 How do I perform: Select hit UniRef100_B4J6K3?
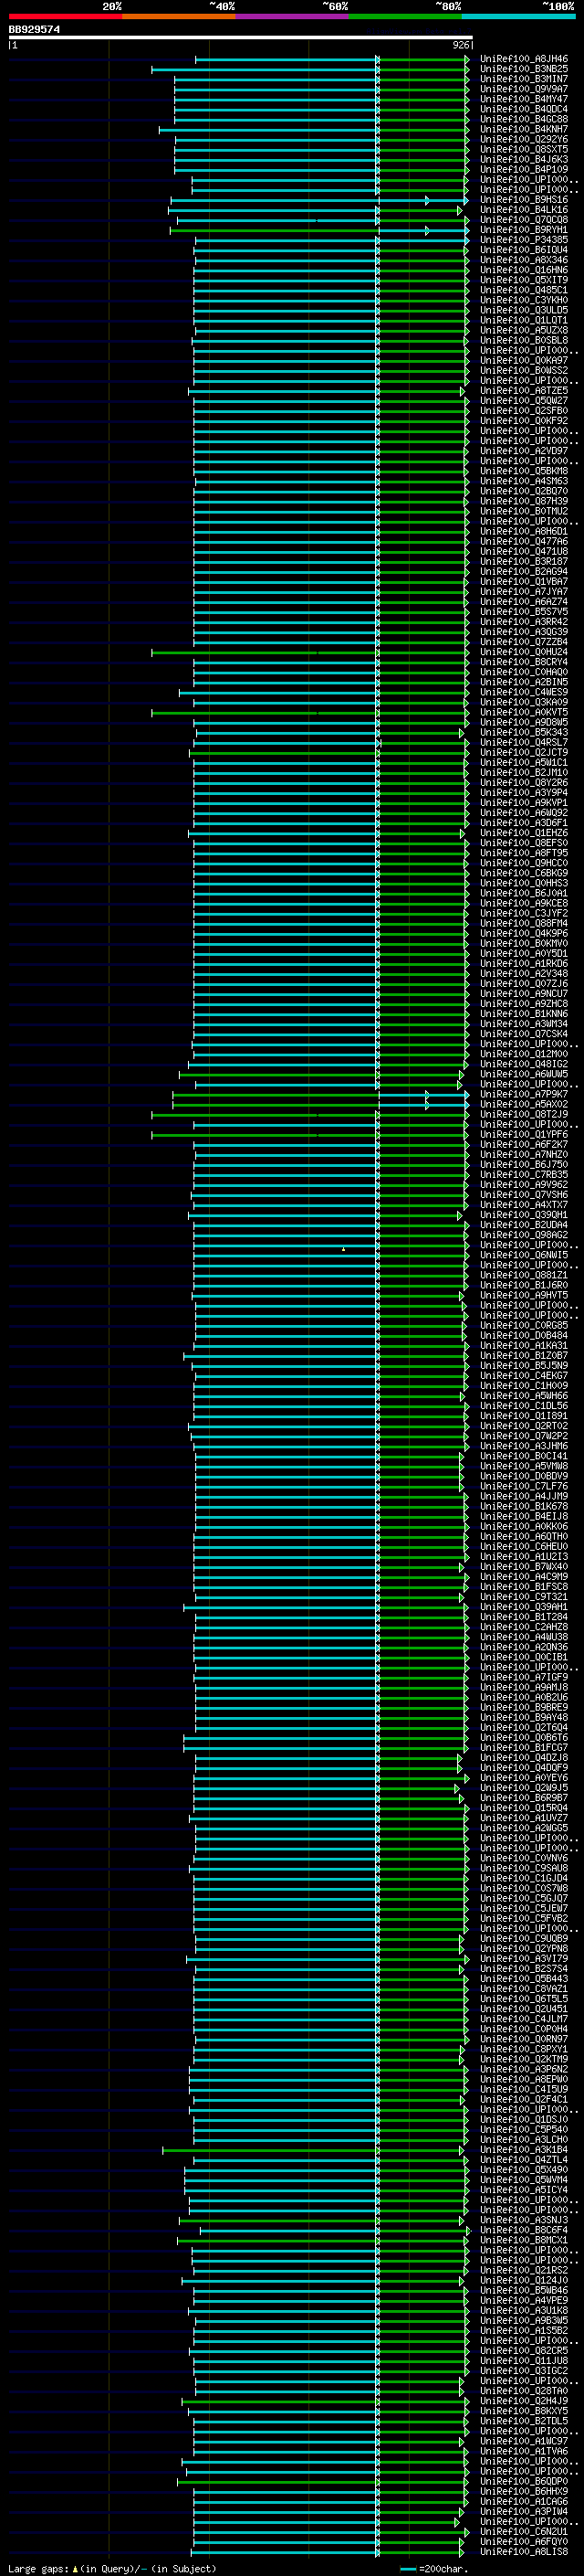pos(524,159)
